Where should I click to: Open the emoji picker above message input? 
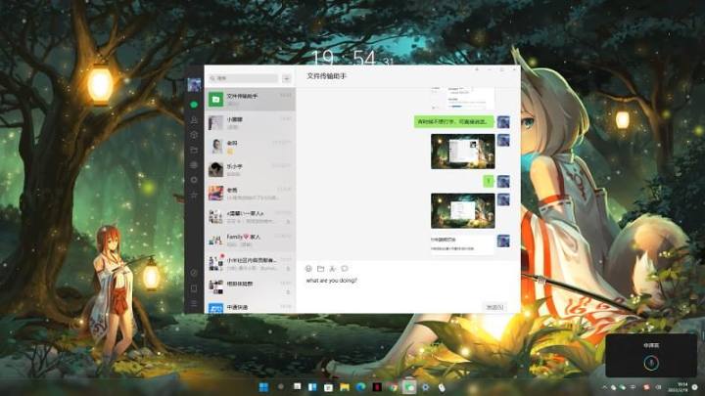[x=308, y=269]
